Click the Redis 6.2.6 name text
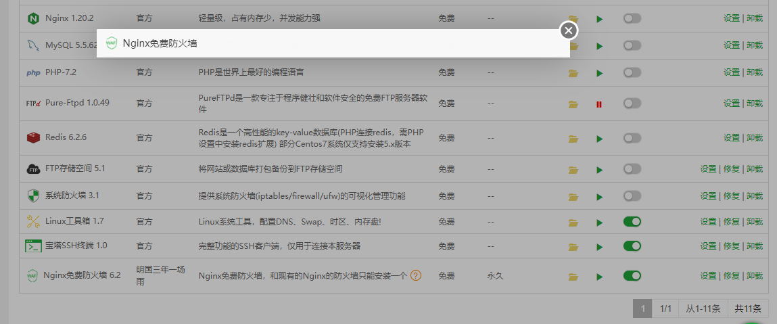777x324 pixels. coord(66,137)
